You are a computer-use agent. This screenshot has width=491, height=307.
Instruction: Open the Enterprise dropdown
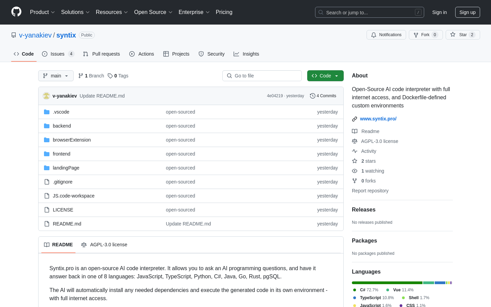click(x=194, y=12)
